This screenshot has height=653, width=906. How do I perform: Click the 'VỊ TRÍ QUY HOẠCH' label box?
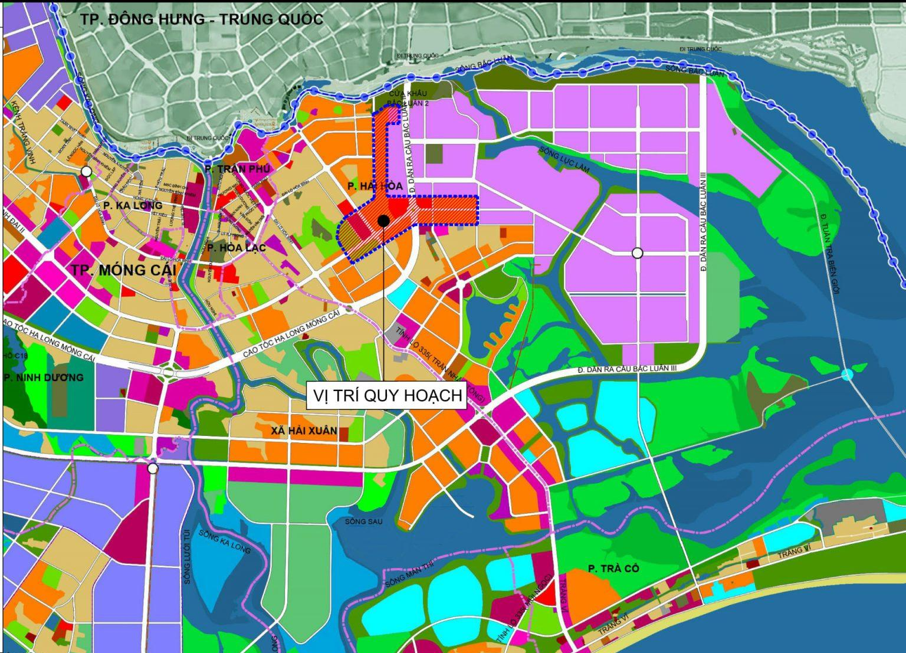[388, 395]
